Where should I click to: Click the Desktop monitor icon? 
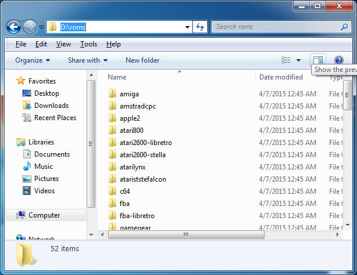(27, 93)
